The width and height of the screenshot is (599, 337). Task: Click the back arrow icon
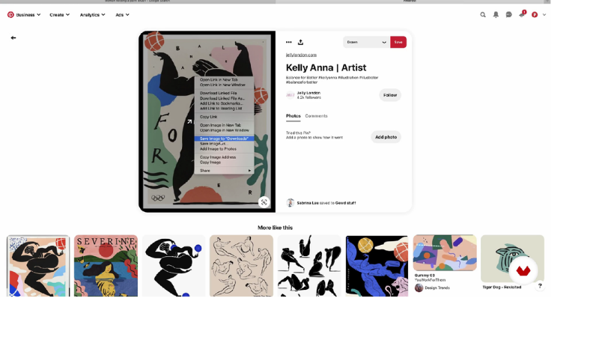13,38
